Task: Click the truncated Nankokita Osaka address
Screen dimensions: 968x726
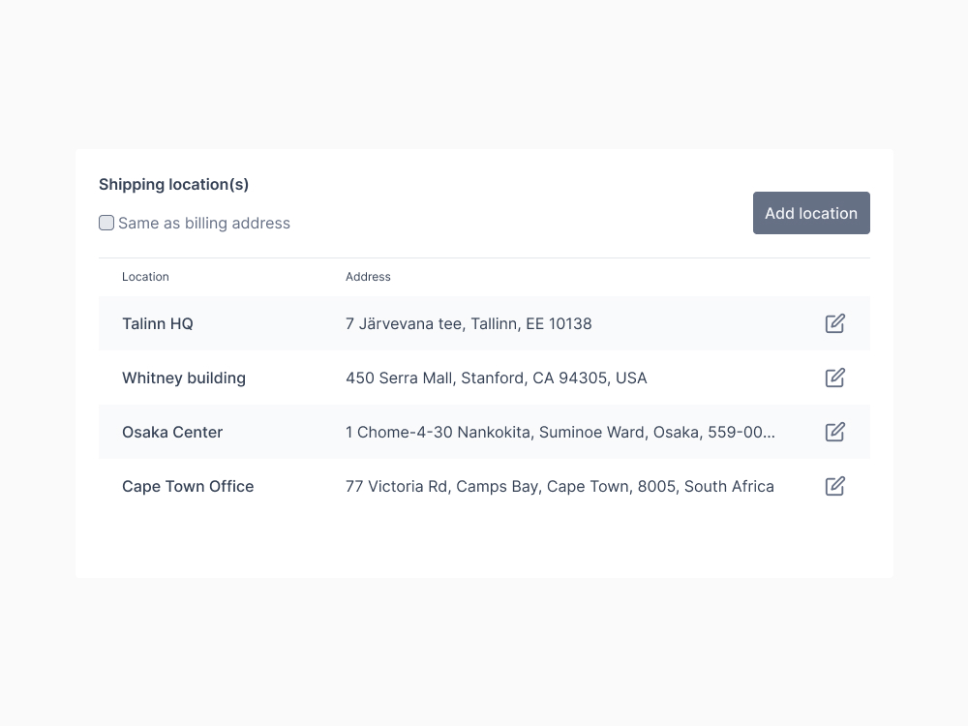Action: pyautogui.click(x=560, y=433)
